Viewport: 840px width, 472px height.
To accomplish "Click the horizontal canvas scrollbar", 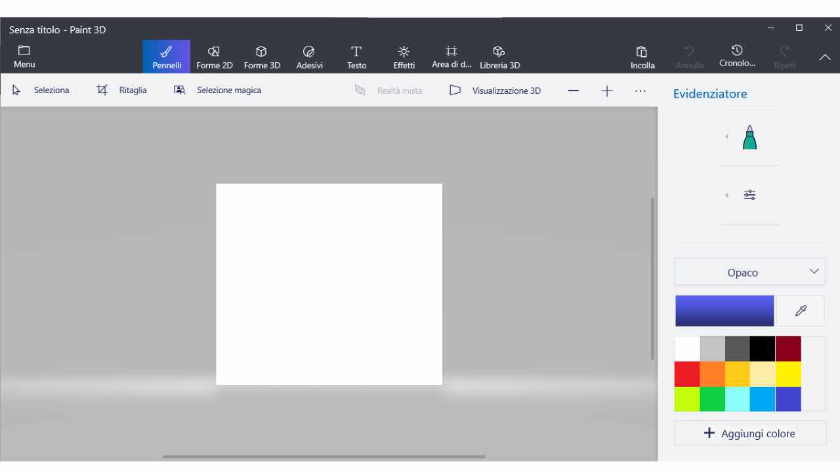I will point(324,456).
